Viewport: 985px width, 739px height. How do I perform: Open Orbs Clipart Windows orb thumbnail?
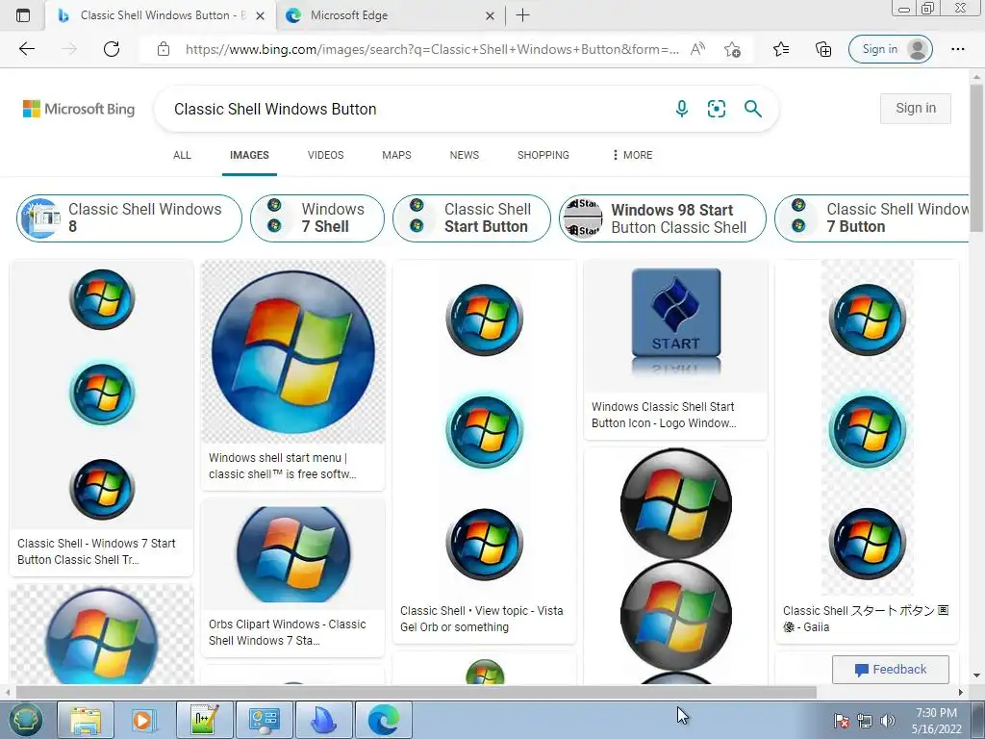tap(292, 553)
